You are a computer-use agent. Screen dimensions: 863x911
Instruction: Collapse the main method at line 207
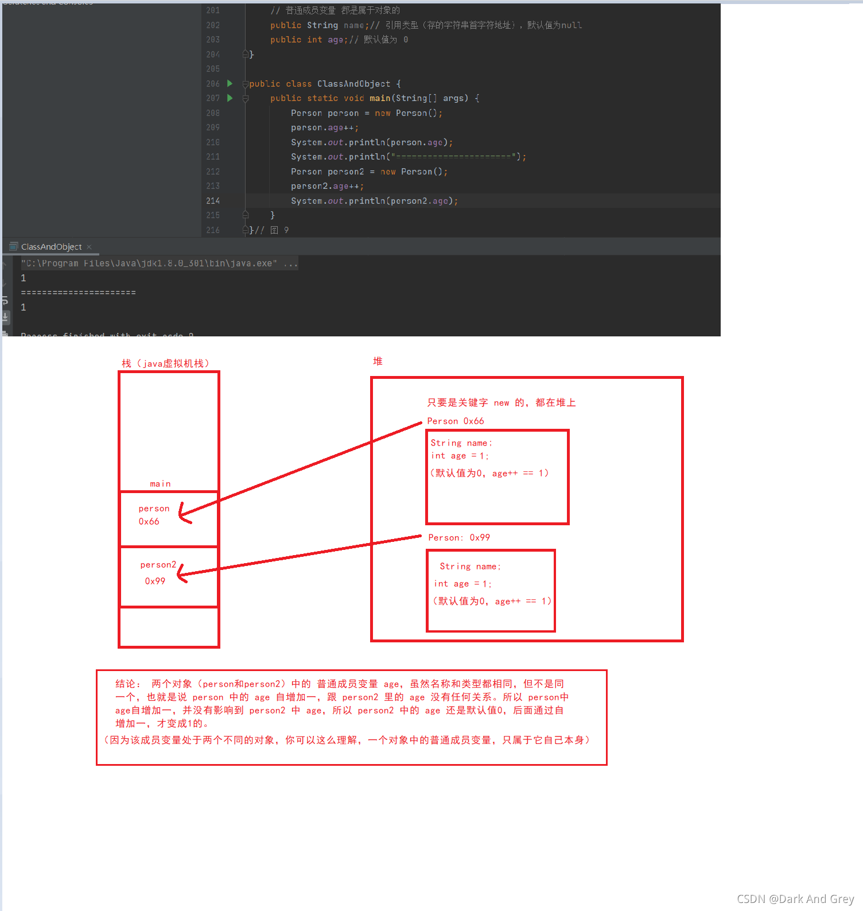click(x=246, y=99)
